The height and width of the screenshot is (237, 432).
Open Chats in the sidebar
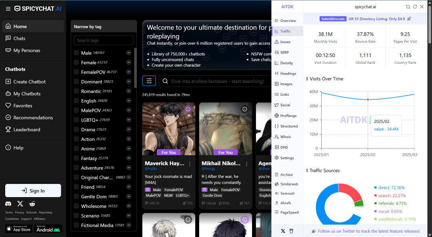click(x=33, y=38)
